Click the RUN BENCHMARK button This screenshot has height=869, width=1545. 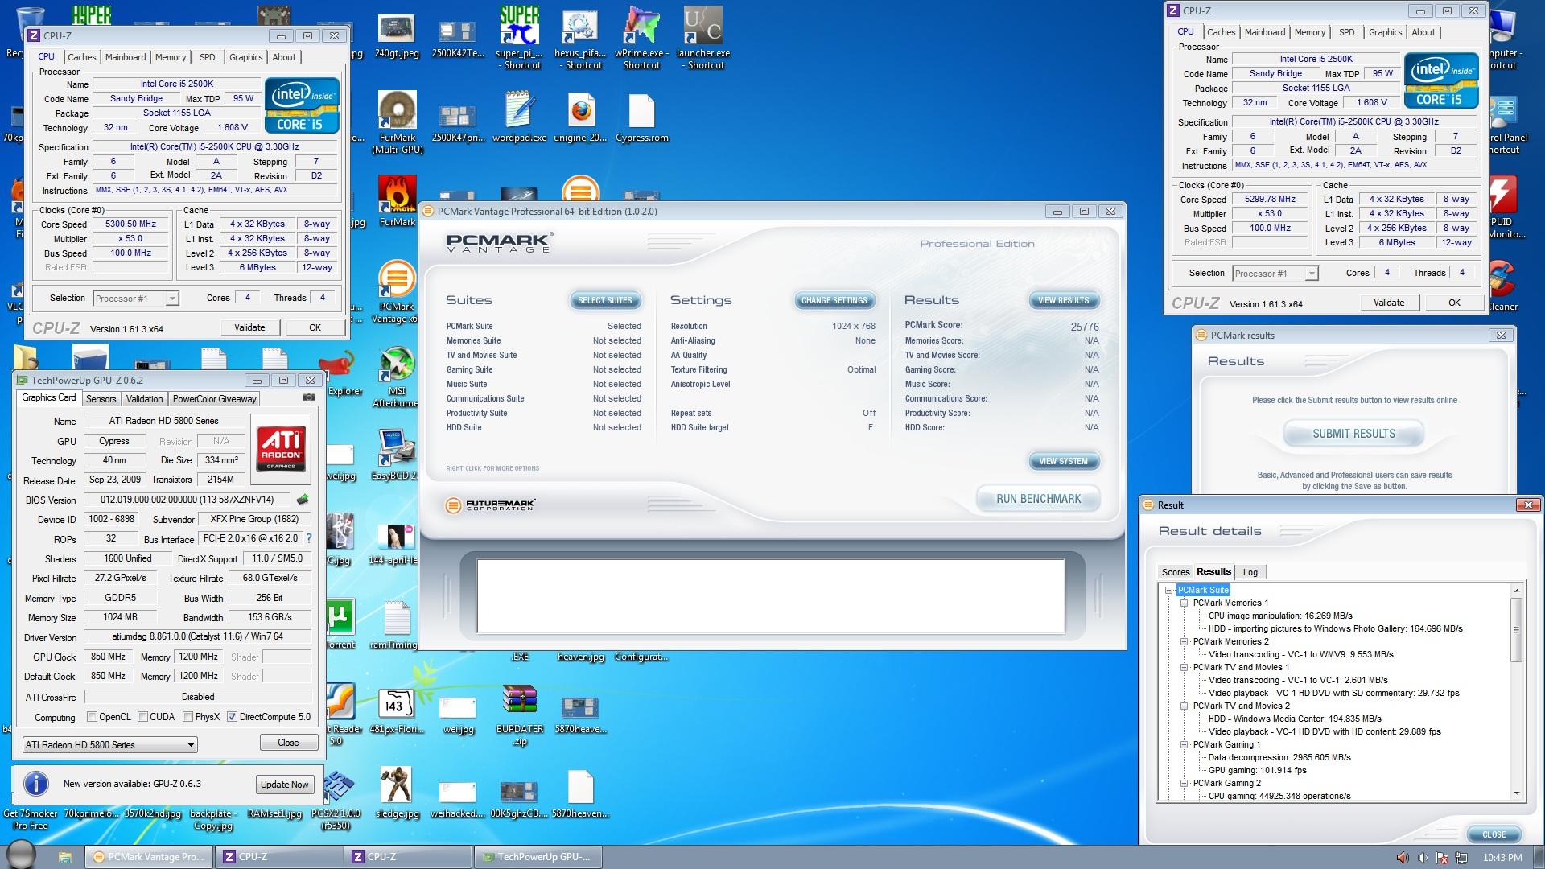pos(1038,499)
